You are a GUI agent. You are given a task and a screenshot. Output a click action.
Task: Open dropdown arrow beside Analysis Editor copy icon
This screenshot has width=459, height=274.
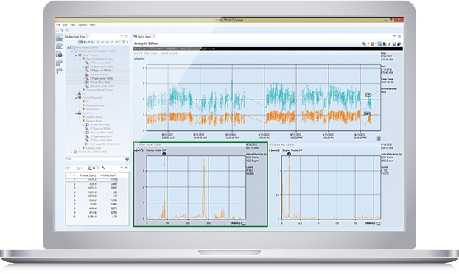368,44
